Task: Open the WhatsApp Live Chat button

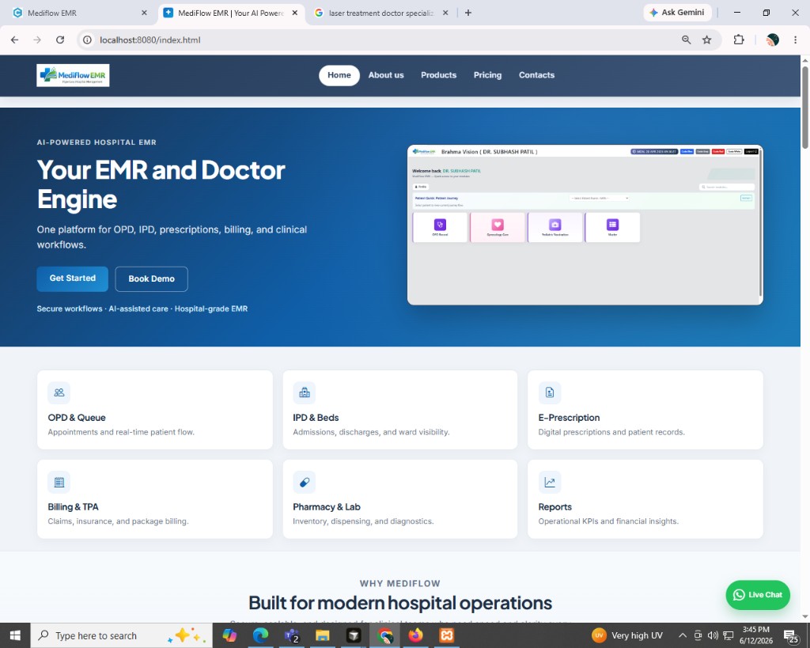Action: pos(757,595)
